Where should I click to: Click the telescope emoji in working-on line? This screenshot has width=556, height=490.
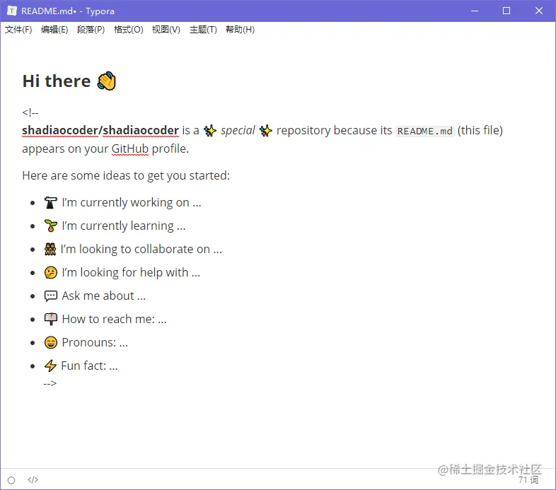(51, 202)
